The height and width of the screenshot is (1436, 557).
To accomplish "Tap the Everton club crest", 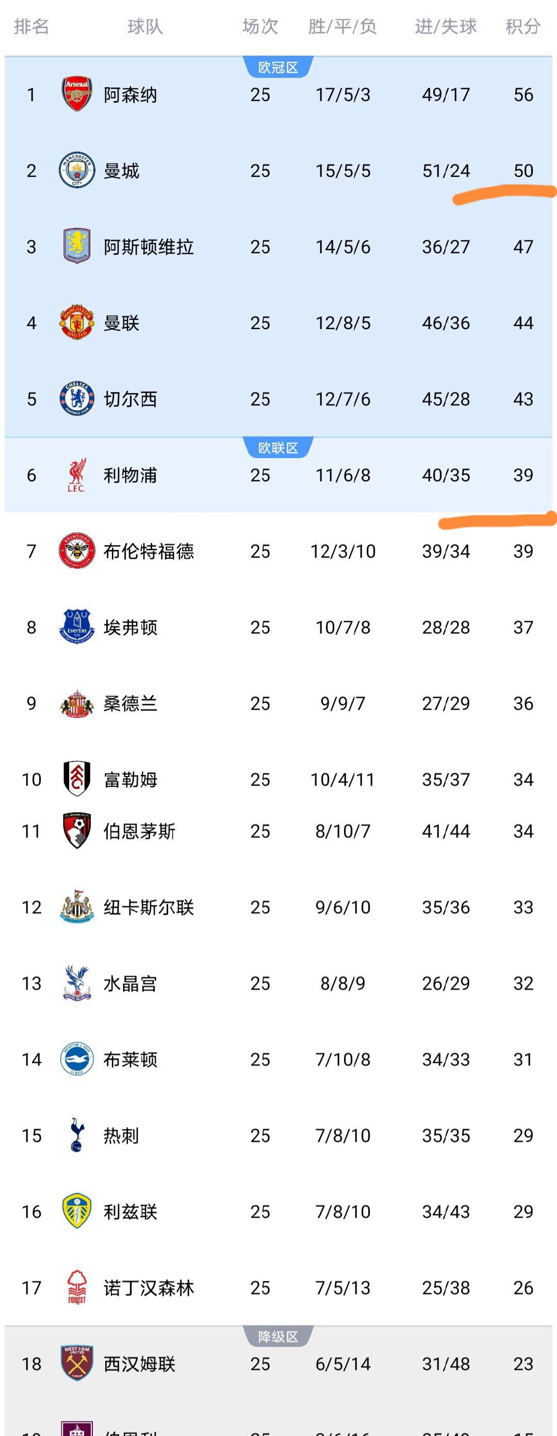I will pos(76,627).
